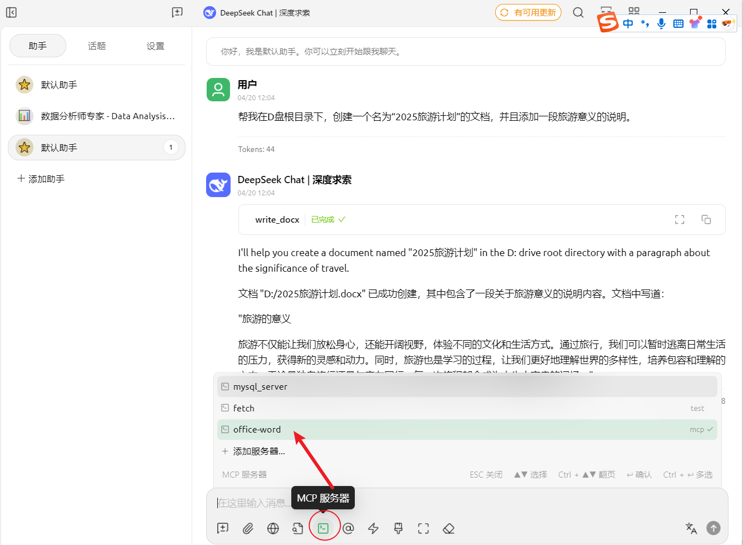This screenshot has width=743, height=545.
Task: Toggle Sogou input between Chinese and English
Action: (628, 23)
